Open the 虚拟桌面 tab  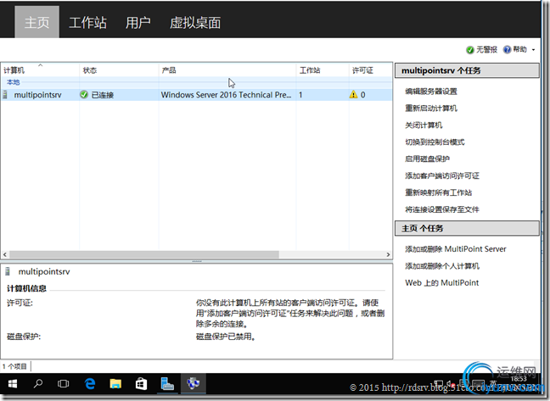pos(195,22)
